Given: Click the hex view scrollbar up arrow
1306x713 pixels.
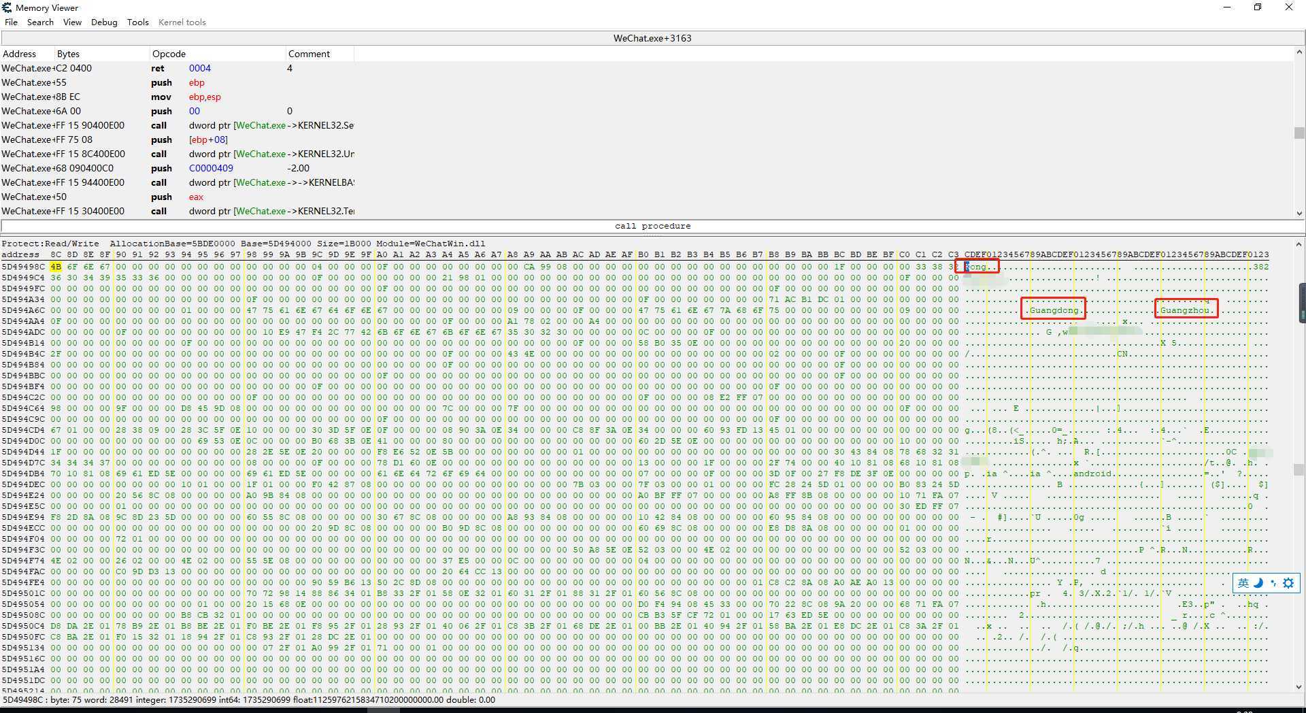Looking at the screenshot, I should (1299, 244).
